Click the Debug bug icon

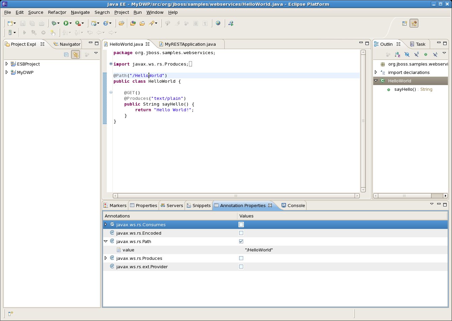click(54, 23)
